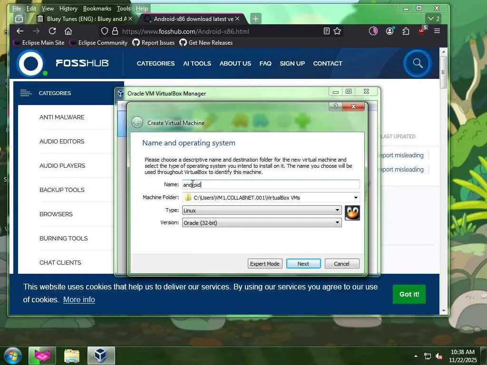Screen dimensions: 487x365
Task: Click the muted volume tray icon
Action: point(439,356)
